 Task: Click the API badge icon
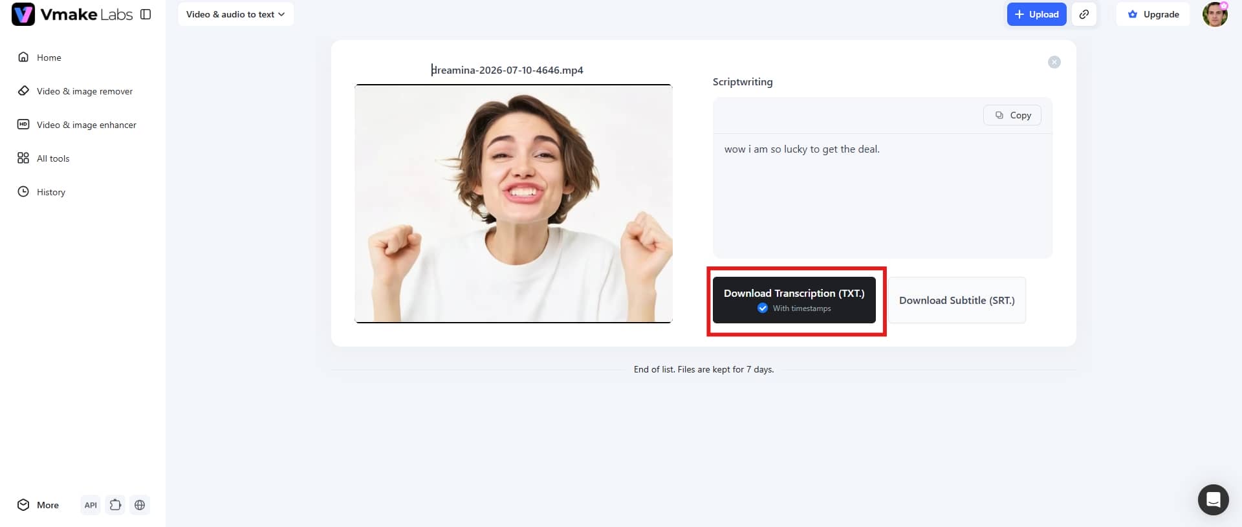[x=91, y=505]
